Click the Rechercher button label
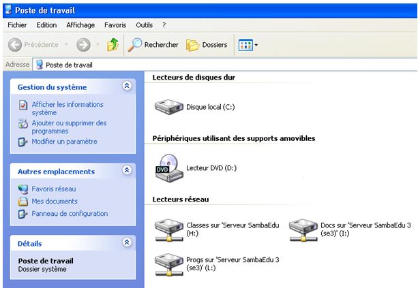 point(162,45)
